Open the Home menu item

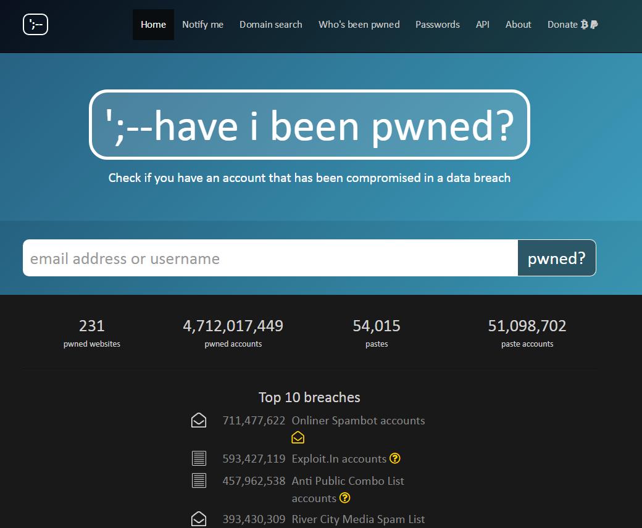pyautogui.click(x=153, y=25)
